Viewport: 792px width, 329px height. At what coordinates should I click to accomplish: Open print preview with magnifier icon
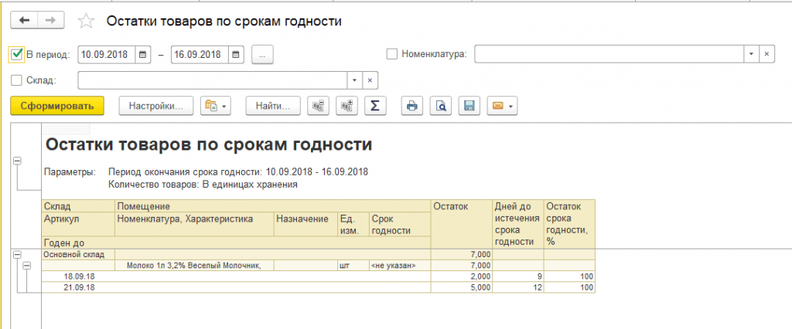tap(441, 106)
